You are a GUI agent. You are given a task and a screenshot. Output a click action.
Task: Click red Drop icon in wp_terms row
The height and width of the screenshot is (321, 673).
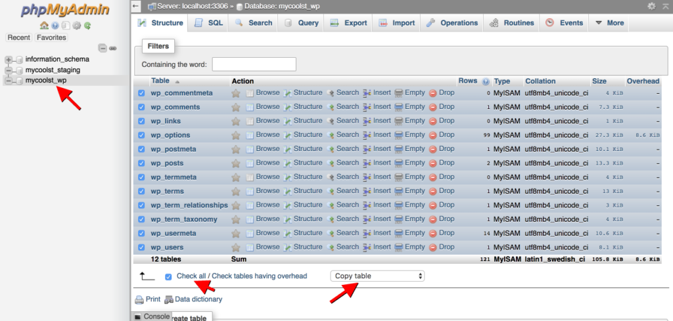[432, 191]
